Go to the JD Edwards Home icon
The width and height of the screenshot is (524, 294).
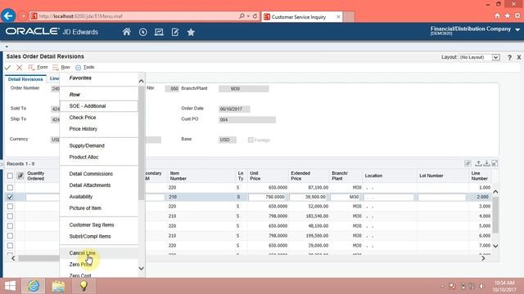(x=126, y=32)
